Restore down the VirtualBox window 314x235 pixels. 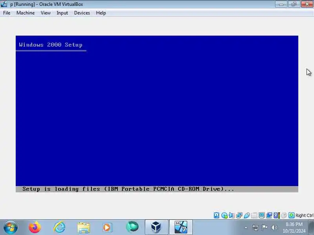[294, 4]
